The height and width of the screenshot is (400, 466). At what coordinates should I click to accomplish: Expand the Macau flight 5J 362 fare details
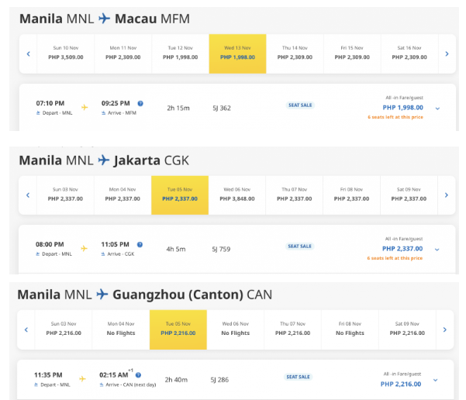437,108
